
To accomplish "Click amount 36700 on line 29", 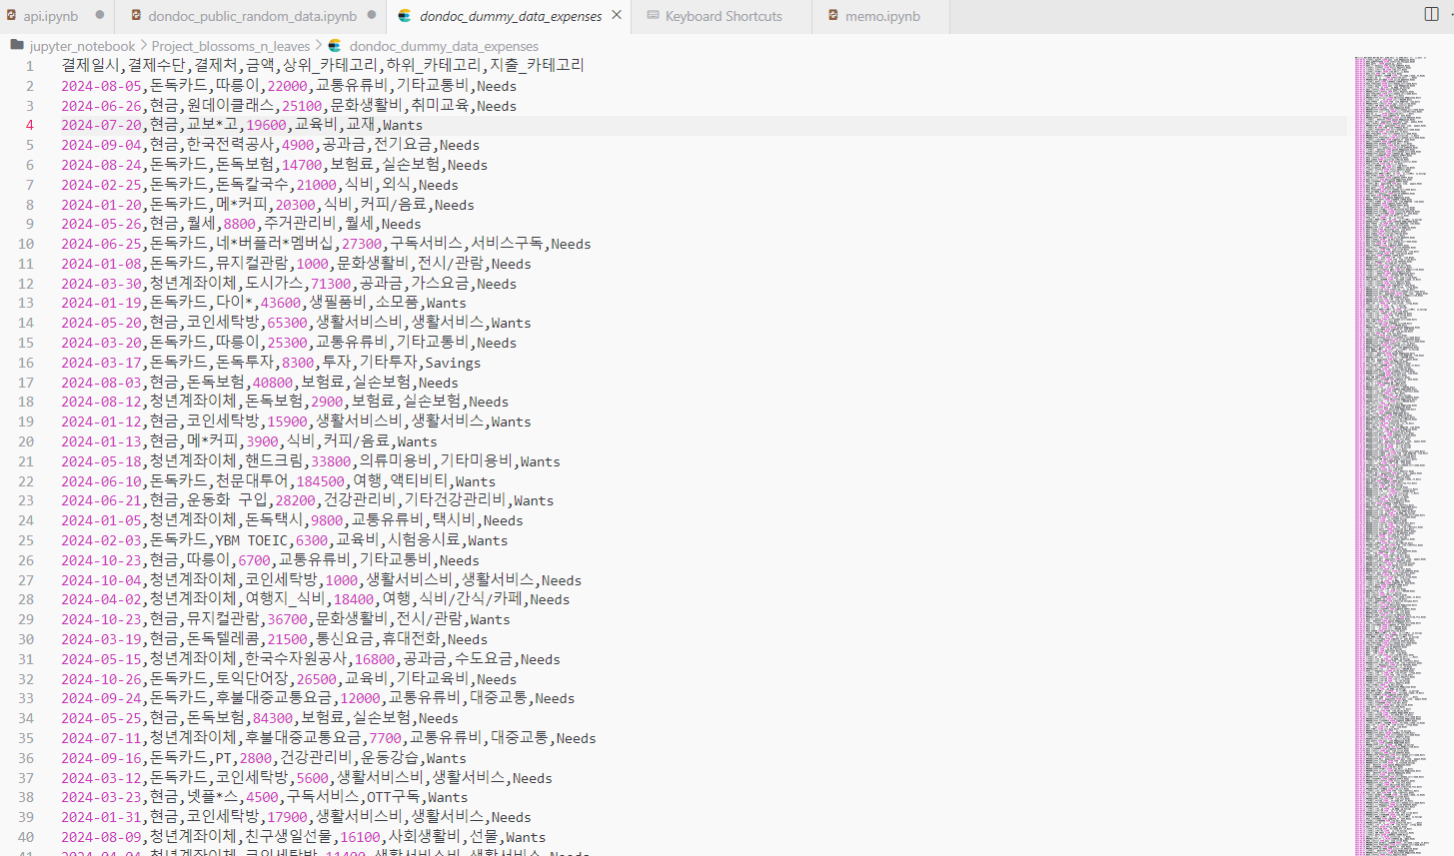I will 287,619.
